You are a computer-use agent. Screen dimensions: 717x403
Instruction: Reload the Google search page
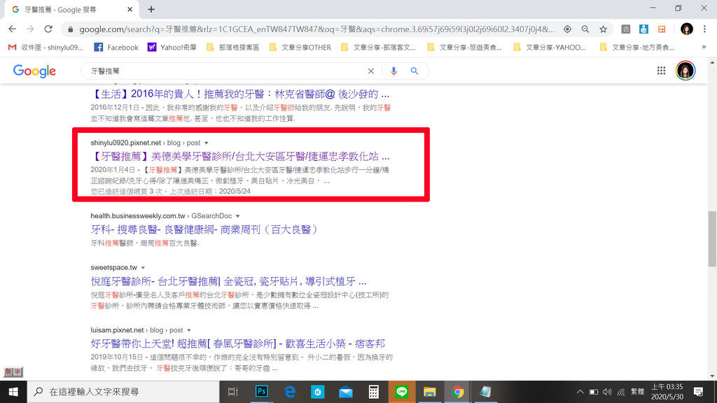pos(48,29)
